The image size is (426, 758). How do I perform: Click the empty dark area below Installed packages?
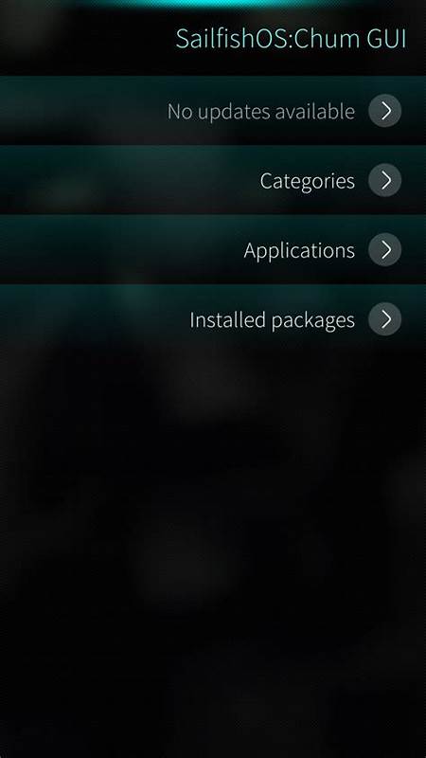(x=213, y=532)
